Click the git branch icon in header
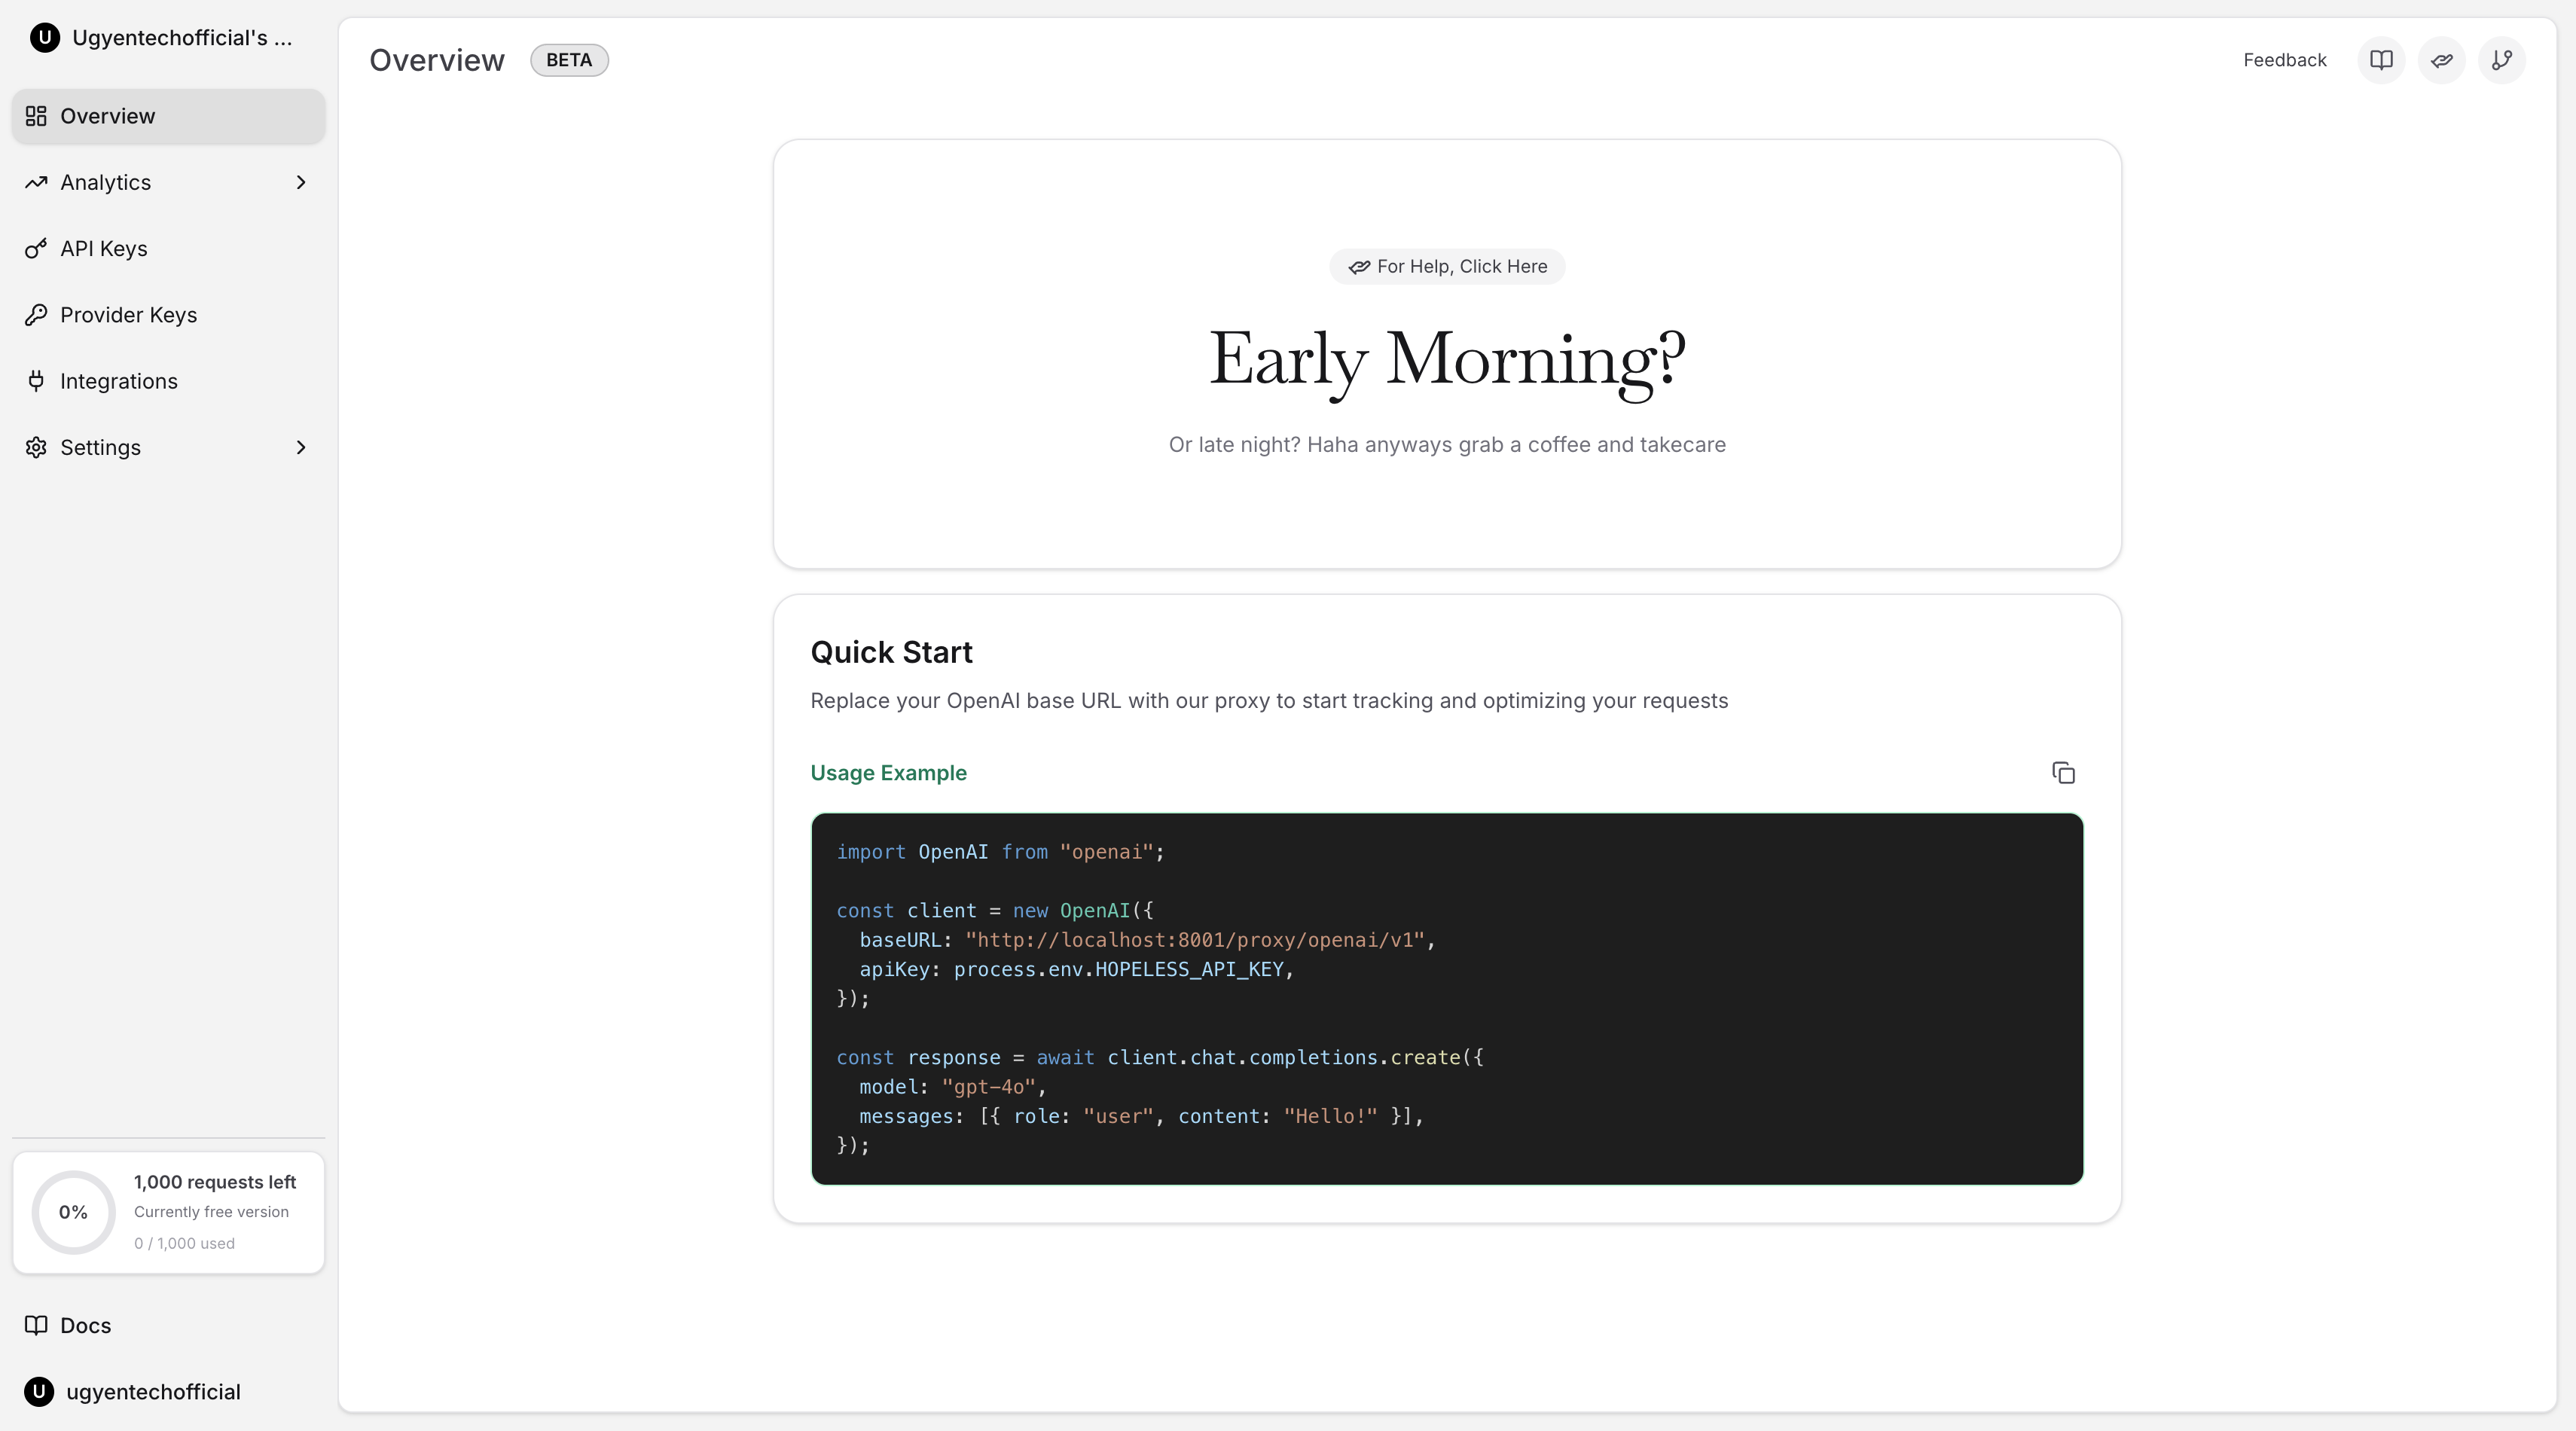 (2502, 60)
